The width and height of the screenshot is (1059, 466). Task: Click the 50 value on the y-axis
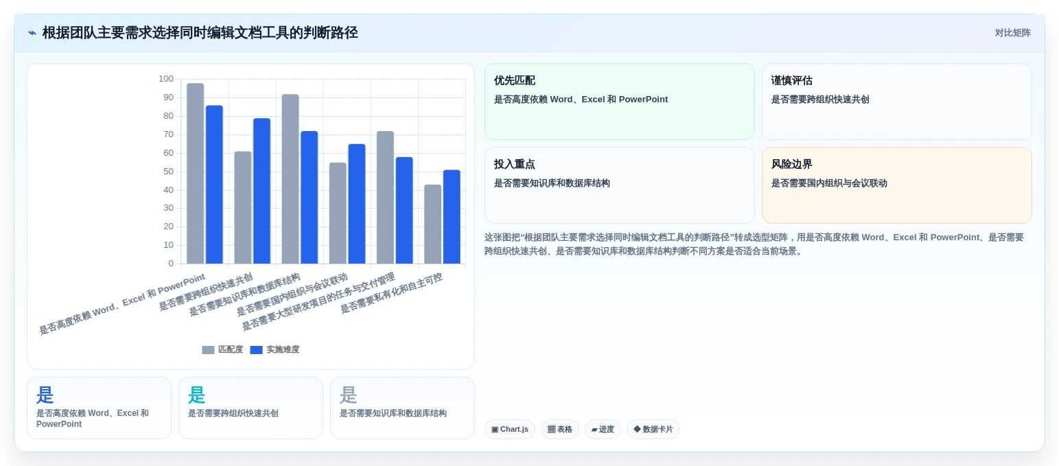(x=168, y=172)
